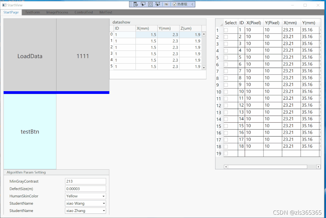Select row header 7 in right table

point(219,71)
